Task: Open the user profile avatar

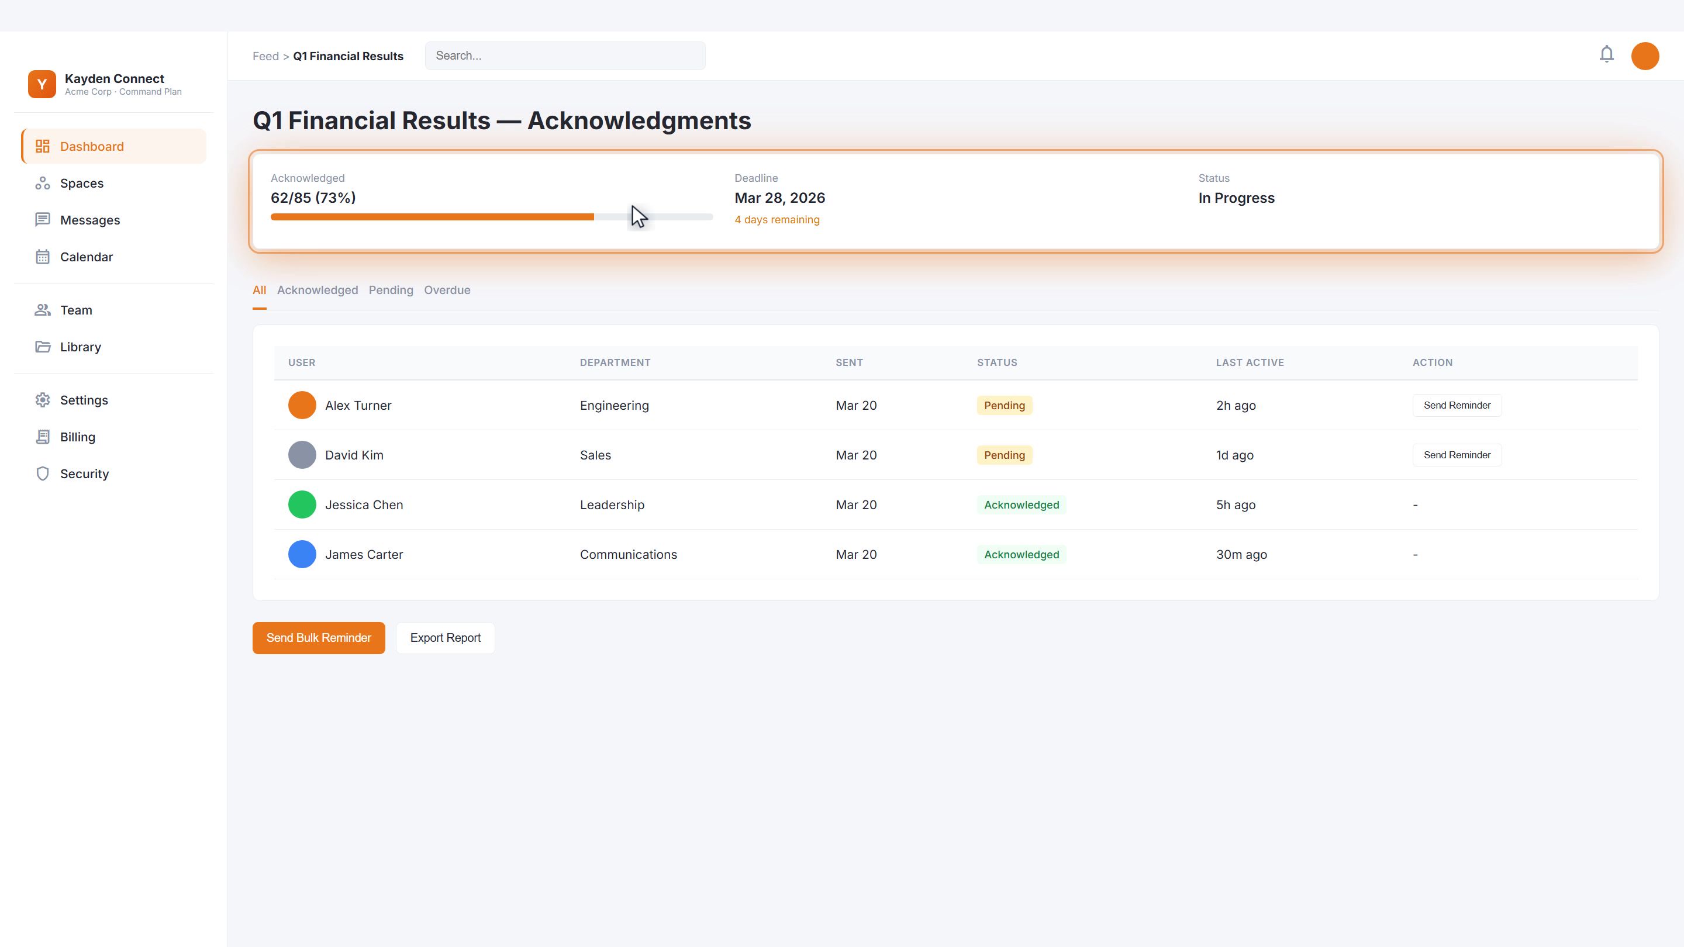Action: (x=1645, y=56)
